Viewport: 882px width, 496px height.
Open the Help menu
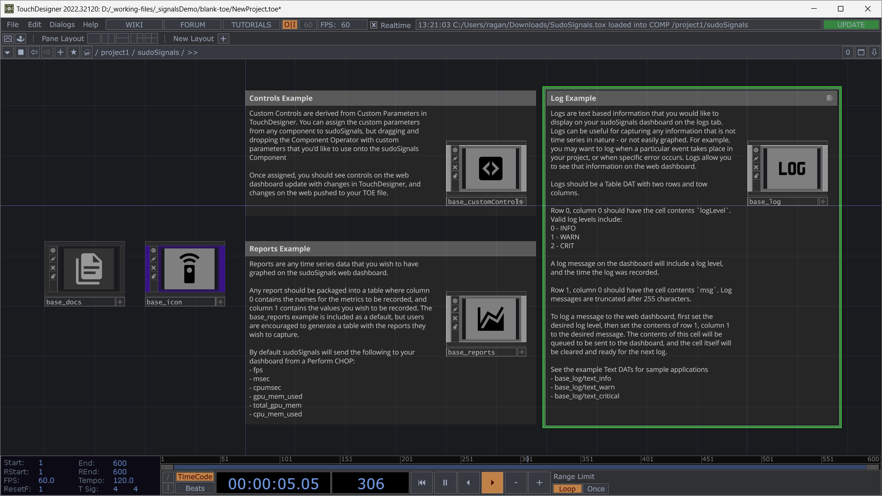[90, 25]
